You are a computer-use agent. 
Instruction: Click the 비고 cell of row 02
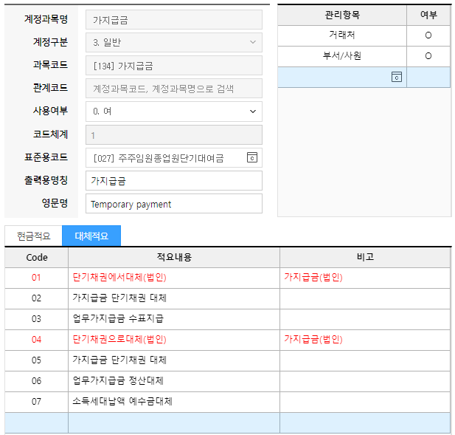[x=365, y=298]
